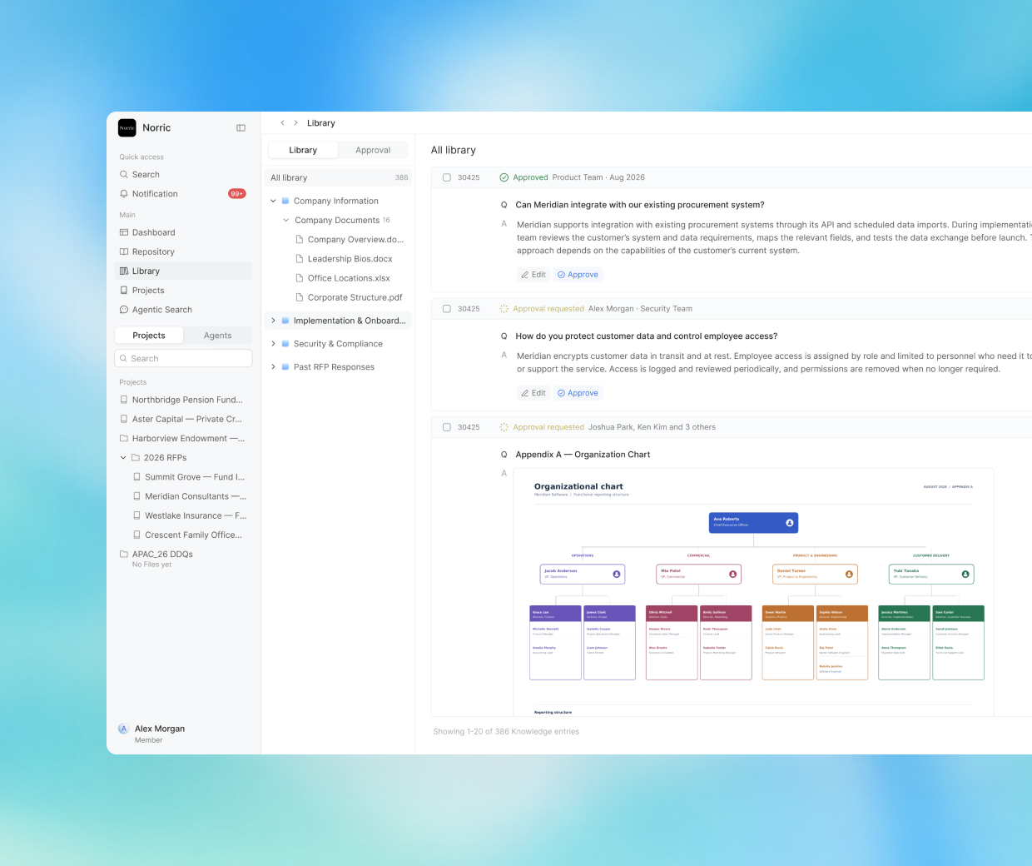Approve the procurement system answer

click(578, 275)
